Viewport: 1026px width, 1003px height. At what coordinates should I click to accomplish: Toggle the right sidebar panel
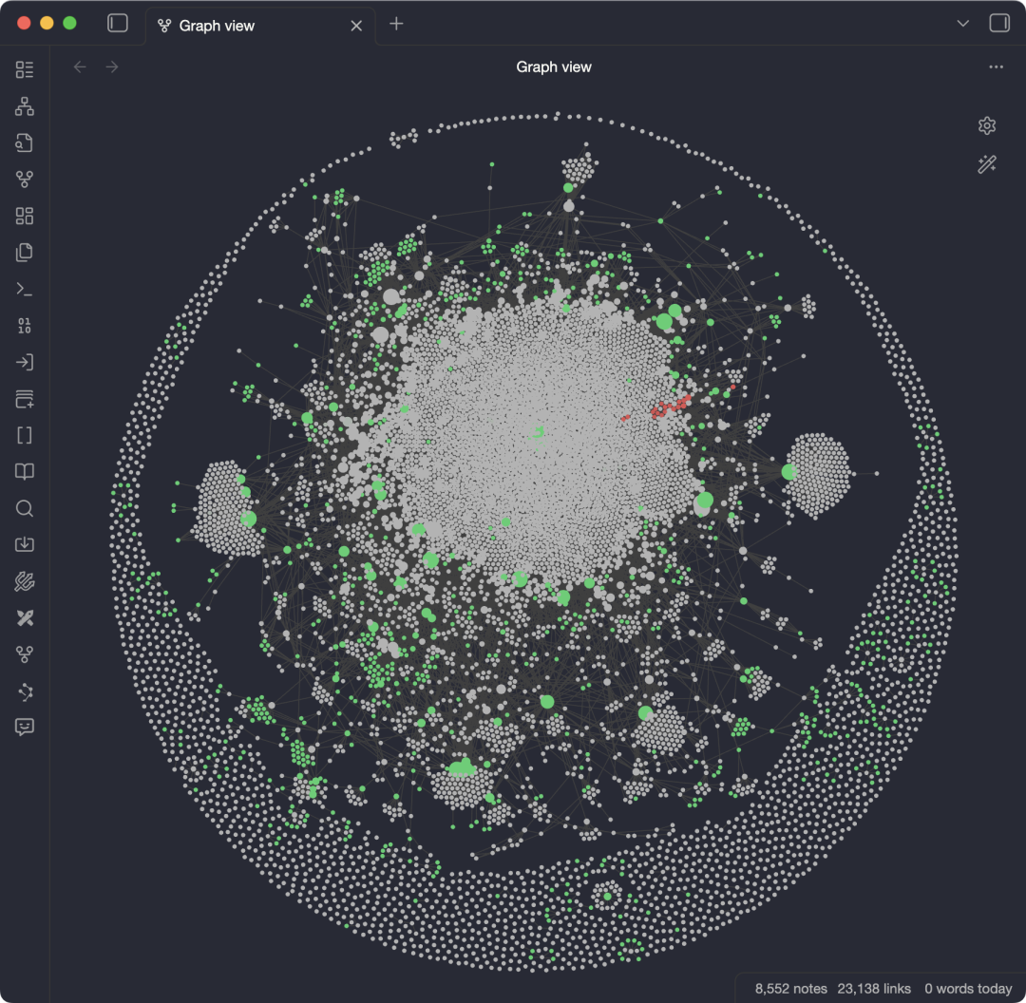point(999,24)
